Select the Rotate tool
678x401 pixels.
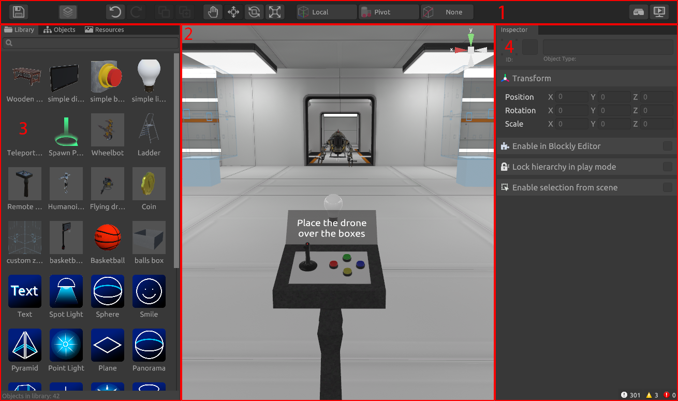pyautogui.click(x=254, y=12)
